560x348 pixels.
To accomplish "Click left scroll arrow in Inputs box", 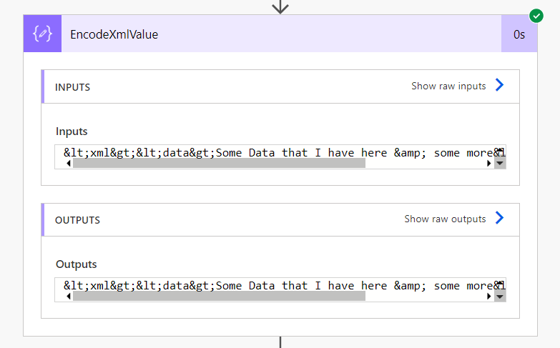I will 69,164.
